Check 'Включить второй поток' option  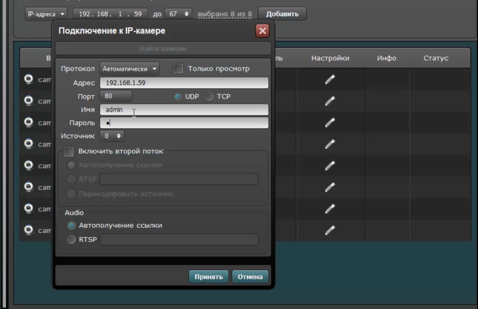[69, 151]
